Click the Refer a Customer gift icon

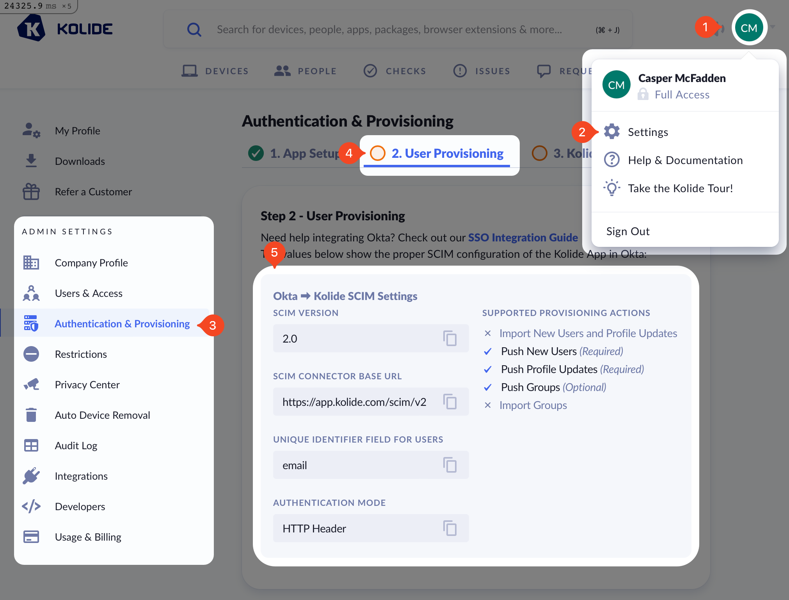tap(31, 191)
